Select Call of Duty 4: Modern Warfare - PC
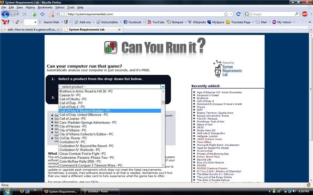Image resolution: width=313 pixels, height=195 pixels. click(x=110, y=111)
